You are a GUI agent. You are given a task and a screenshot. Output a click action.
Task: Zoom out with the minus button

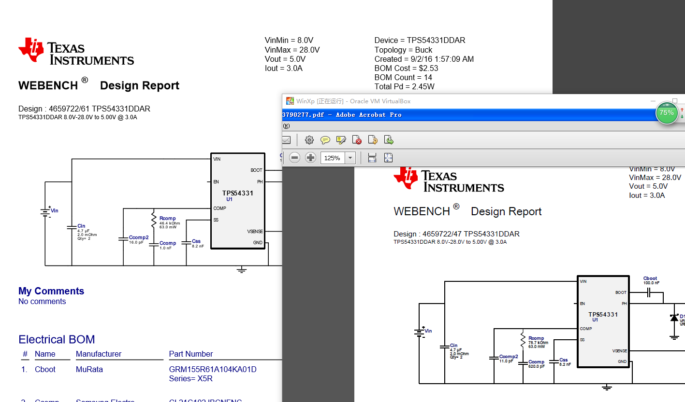click(x=295, y=158)
